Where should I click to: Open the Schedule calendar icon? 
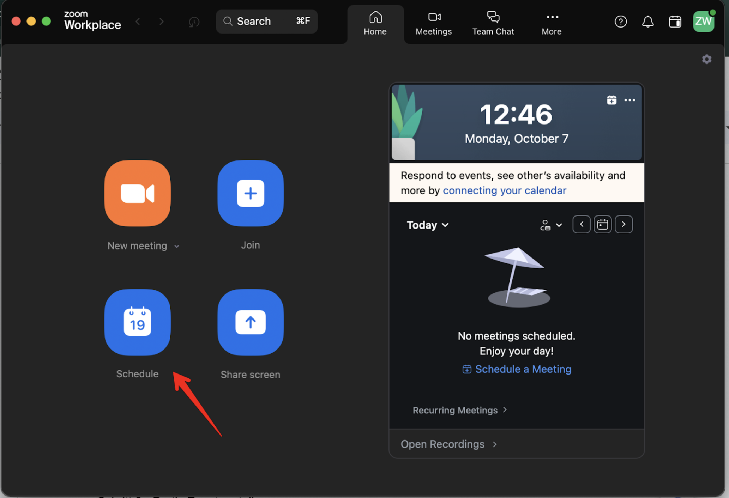[x=137, y=322]
